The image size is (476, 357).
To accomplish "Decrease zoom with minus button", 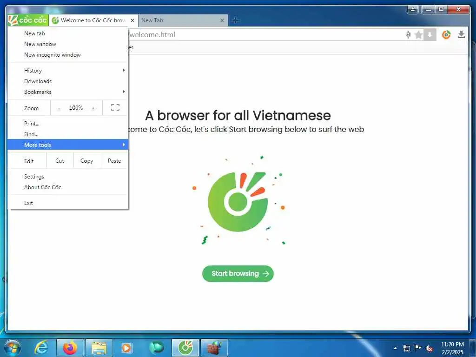I will pyautogui.click(x=59, y=108).
